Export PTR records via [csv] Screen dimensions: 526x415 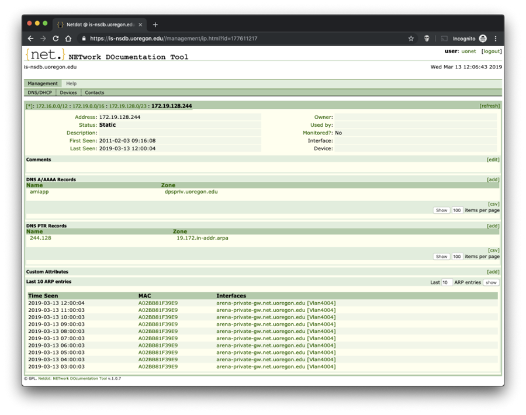pos(493,250)
